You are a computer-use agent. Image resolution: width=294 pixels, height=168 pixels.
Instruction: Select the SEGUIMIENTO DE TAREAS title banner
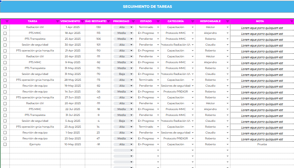(147, 7)
